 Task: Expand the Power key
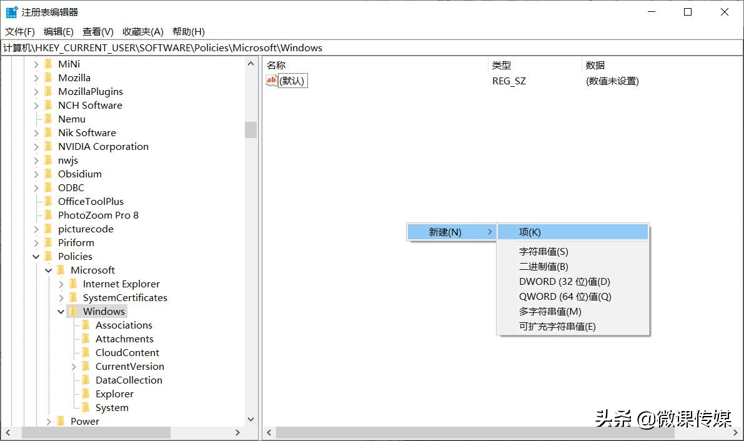pos(48,421)
